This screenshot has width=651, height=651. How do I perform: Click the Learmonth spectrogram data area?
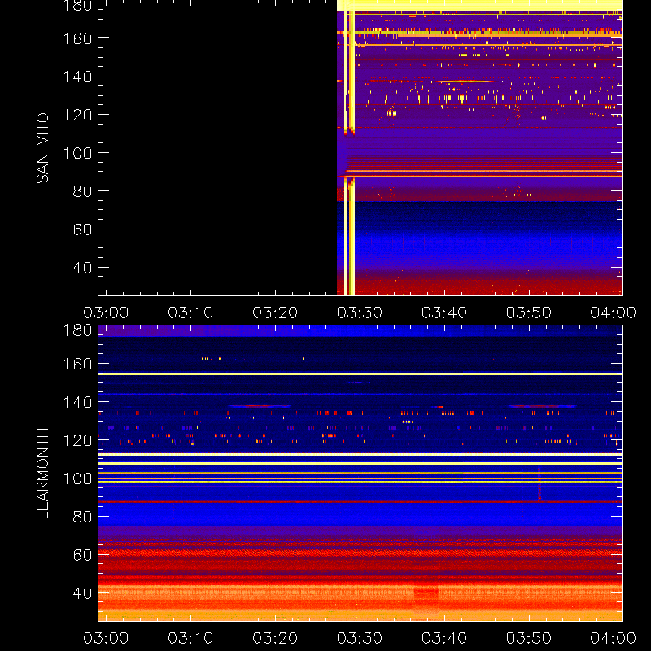point(360,474)
